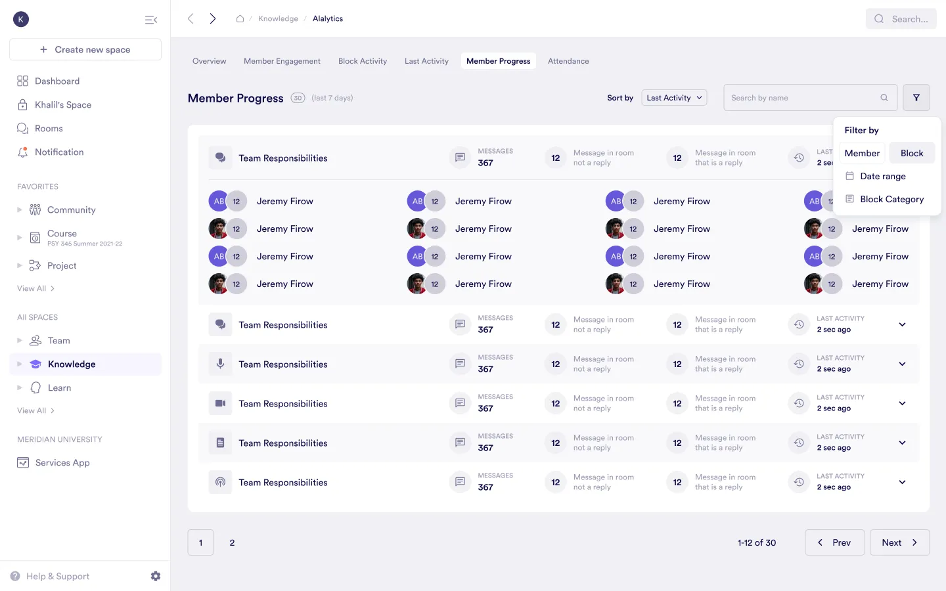Click the home icon in the breadcrumb
This screenshot has height=591, width=946.
240,18
